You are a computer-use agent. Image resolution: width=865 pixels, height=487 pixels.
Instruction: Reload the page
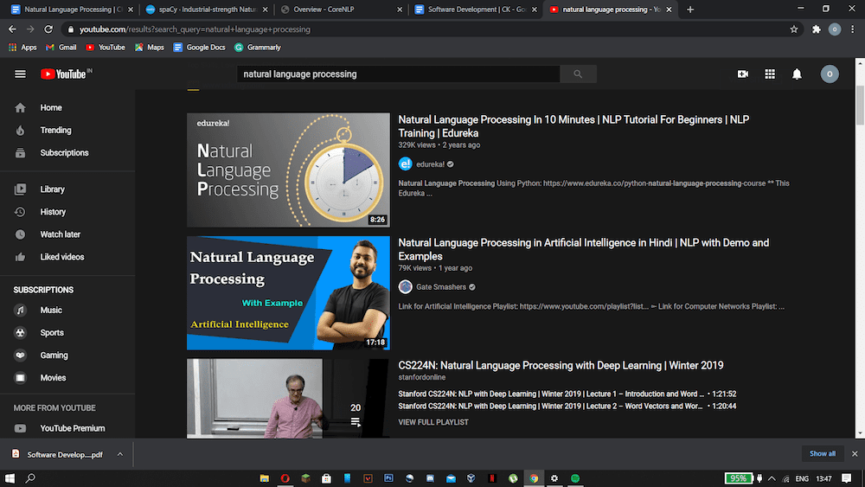(x=48, y=29)
